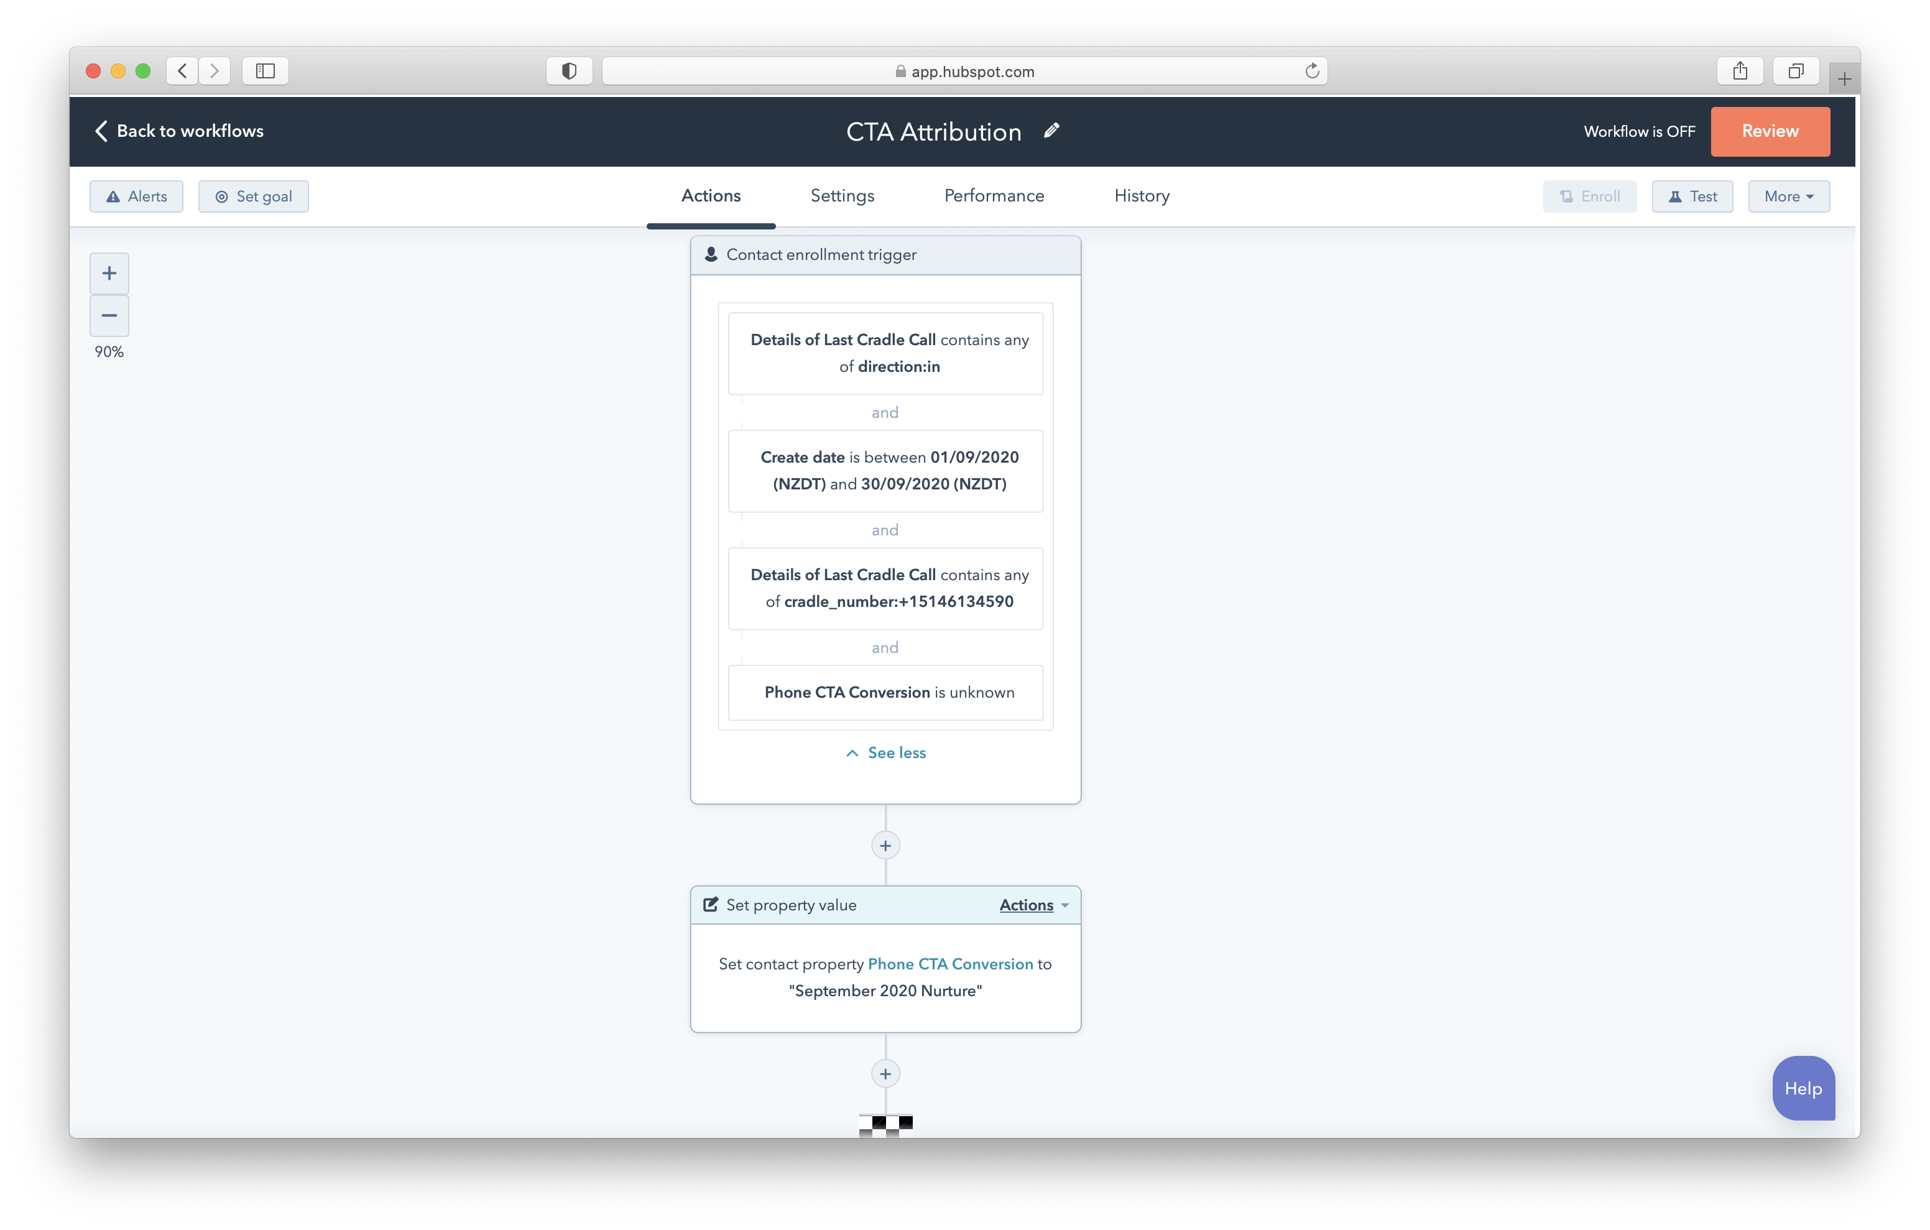Click Back to workflows navigation
Screen dimensions: 1930x1230
[180, 131]
